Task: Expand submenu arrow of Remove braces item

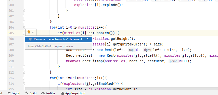Action: pyautogui.click(x=88, y=39)
